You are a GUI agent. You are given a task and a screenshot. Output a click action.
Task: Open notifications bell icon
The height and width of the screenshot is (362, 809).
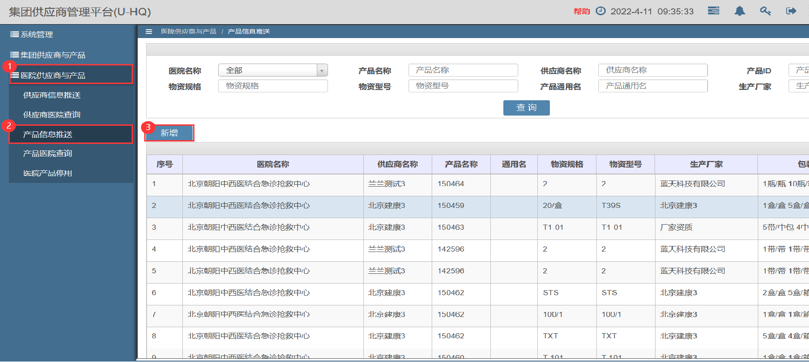[x=740, y=11]
